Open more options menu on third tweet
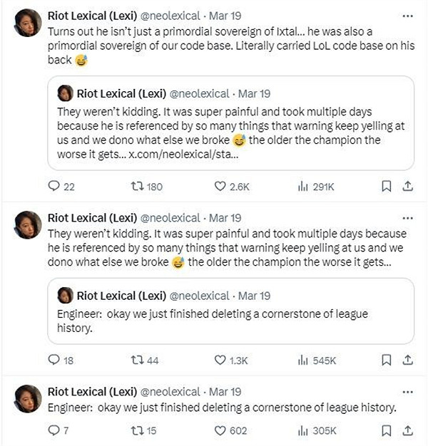The width and height of the screenshot is (428, 446). (407, 391)
